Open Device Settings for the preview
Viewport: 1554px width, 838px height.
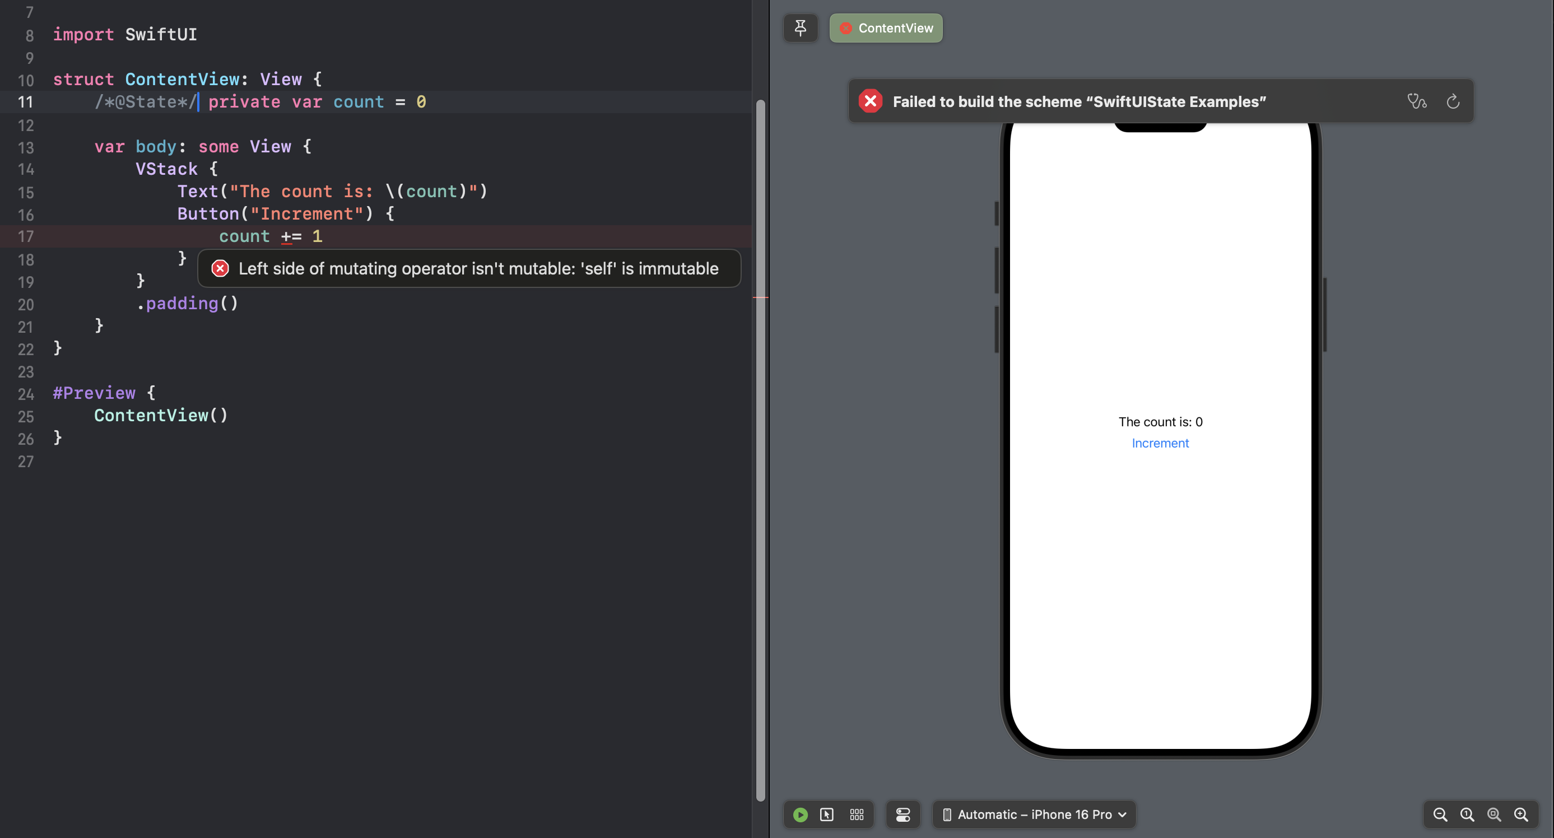click(903, 814)
